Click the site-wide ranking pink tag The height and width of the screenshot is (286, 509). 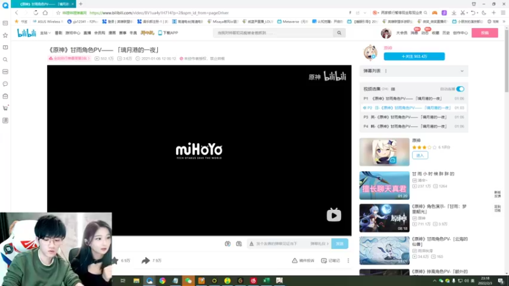[69, 58]
